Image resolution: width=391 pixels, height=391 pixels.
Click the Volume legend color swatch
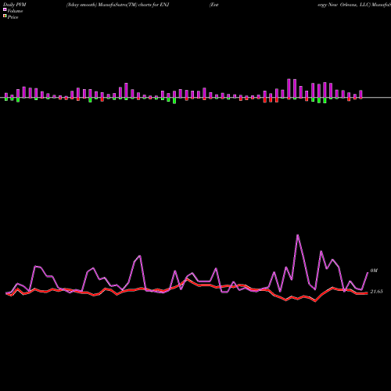(x=5, y=9)
